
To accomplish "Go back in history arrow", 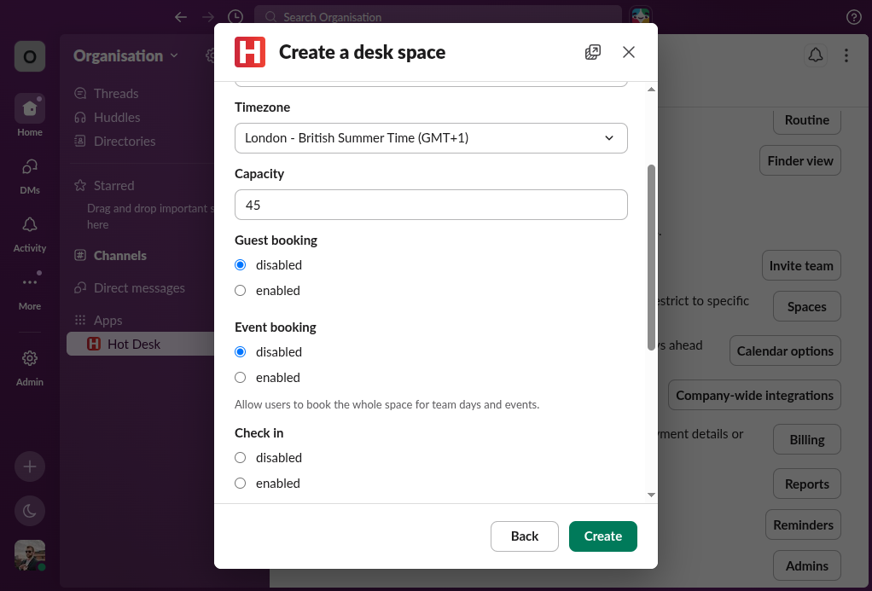I will point(181,17).
